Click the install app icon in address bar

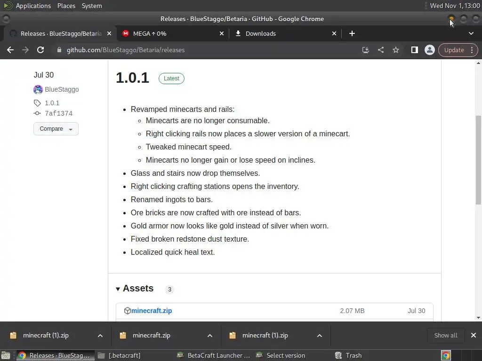click(x=365, y=50)
